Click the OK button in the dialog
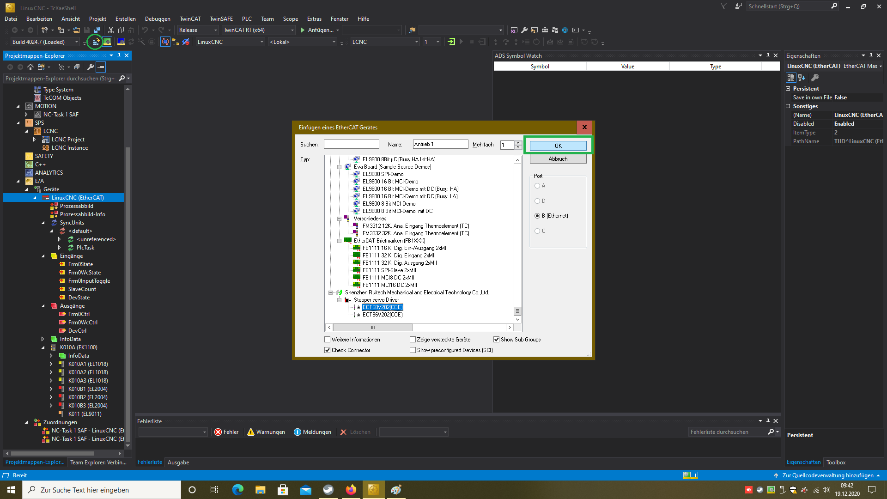Screen dimensions: 887x499 coord(558,146)
